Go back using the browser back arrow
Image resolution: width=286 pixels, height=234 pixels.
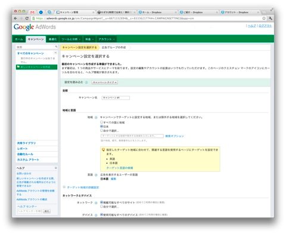coord(15,19)
